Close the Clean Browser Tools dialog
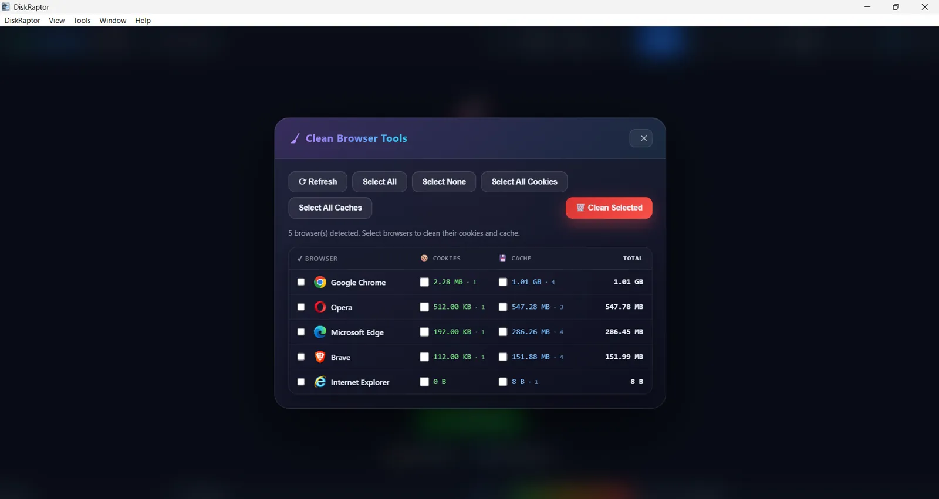Screen dimensions: 939x499 pos(641,138)
